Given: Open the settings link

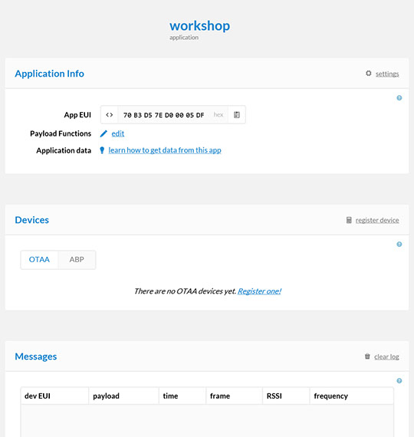Looking at the screenshot, I should pyautogui.click(x=387, y=74).
